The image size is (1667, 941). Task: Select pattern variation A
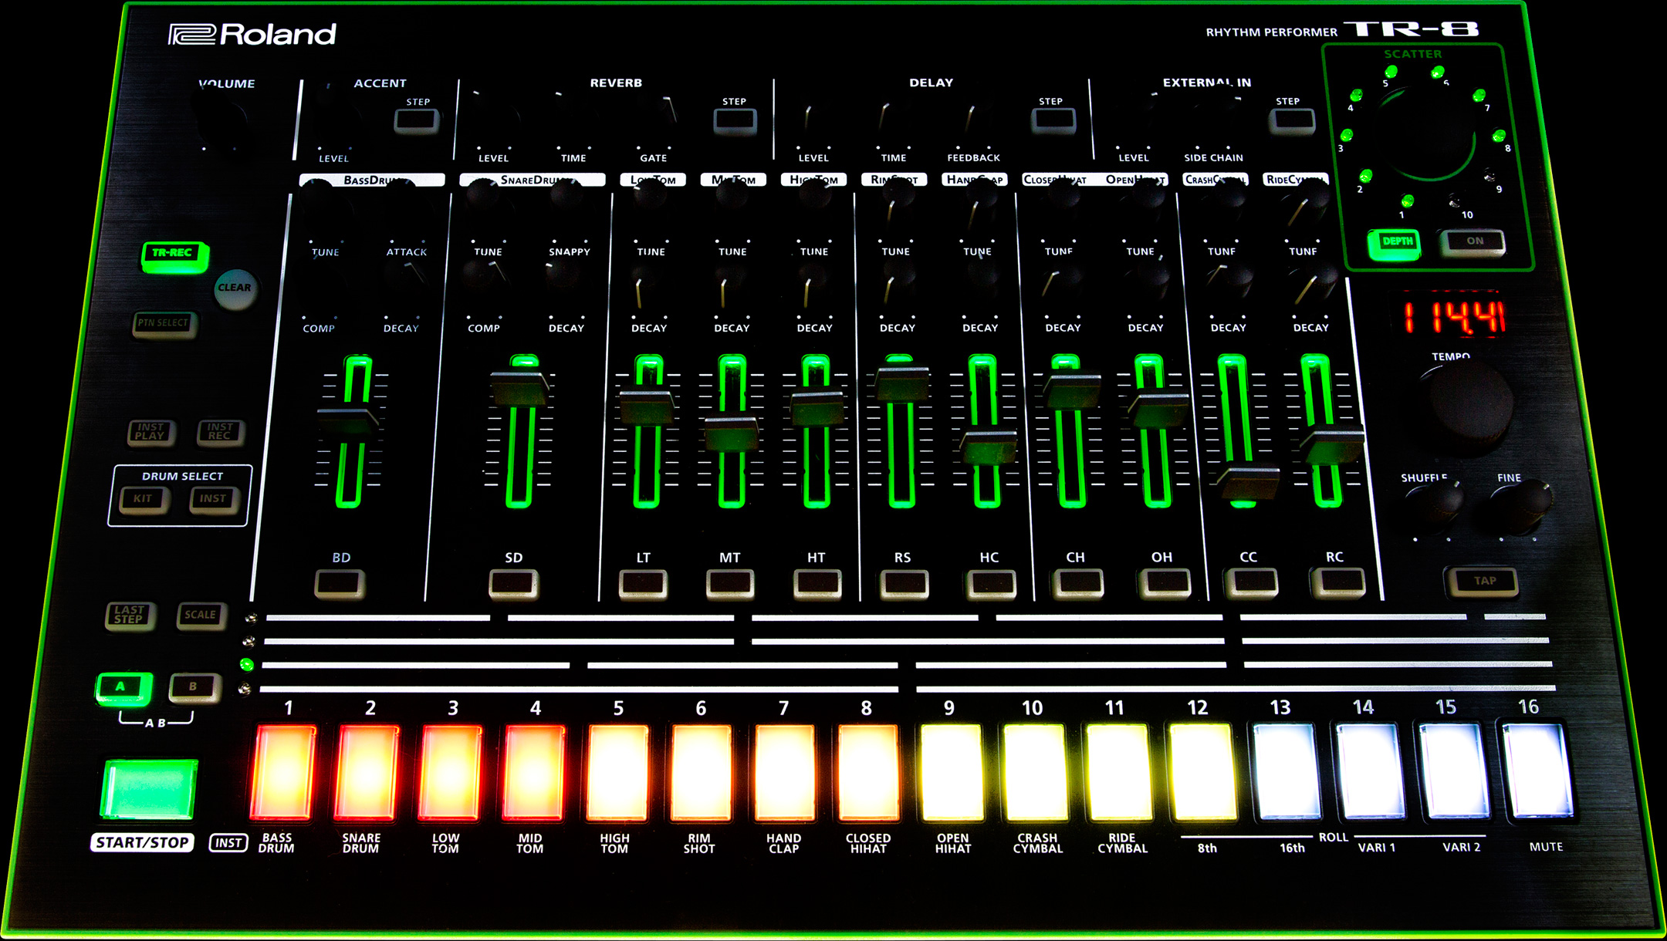tap(123, 687)
